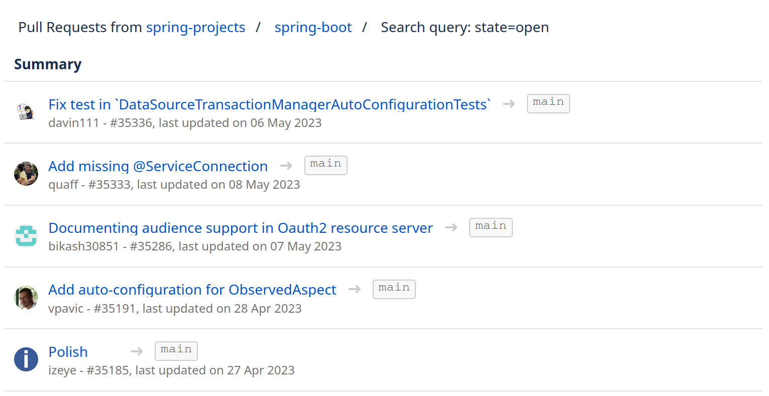Click main branch tag on PR #35286
Screen dimensions: 769x396
click(490, 227)
